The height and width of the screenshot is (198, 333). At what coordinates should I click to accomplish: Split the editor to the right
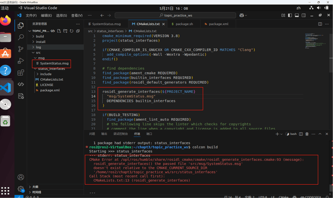point(320,24)
